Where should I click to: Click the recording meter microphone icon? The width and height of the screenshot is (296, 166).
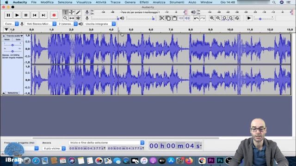tap(87, 12)
